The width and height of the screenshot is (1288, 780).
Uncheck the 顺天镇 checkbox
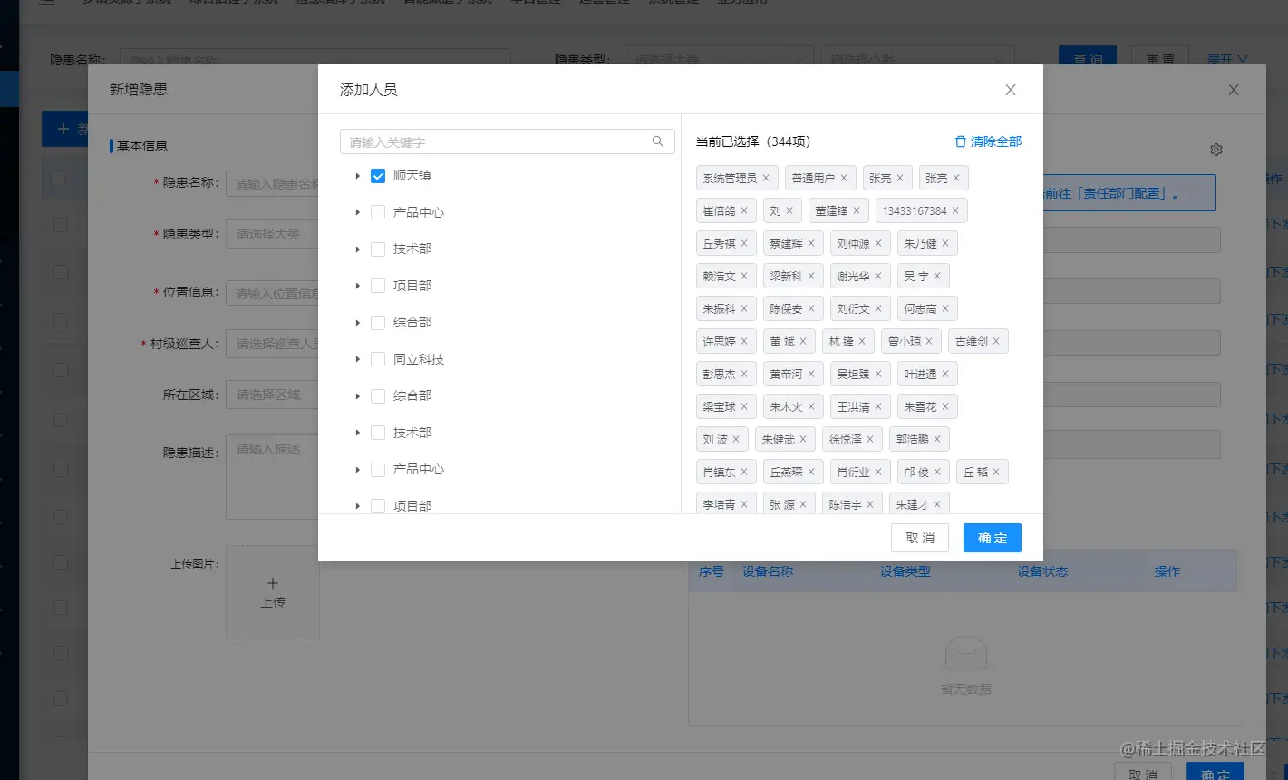click(378, 176)
